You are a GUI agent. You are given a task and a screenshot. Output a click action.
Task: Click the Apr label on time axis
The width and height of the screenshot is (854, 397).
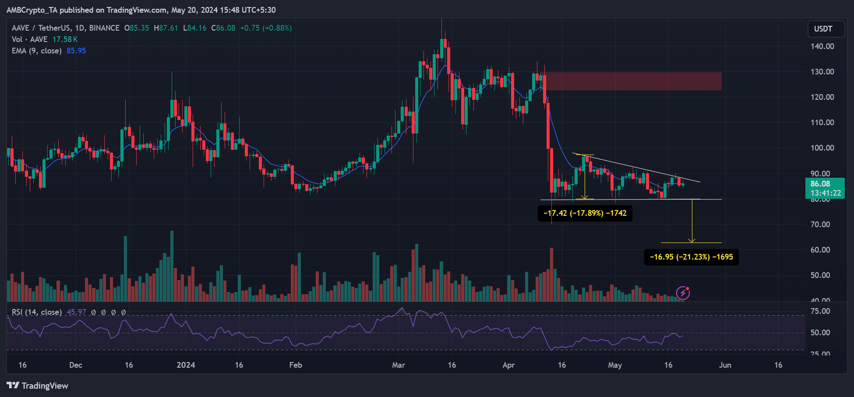(508, 365)
